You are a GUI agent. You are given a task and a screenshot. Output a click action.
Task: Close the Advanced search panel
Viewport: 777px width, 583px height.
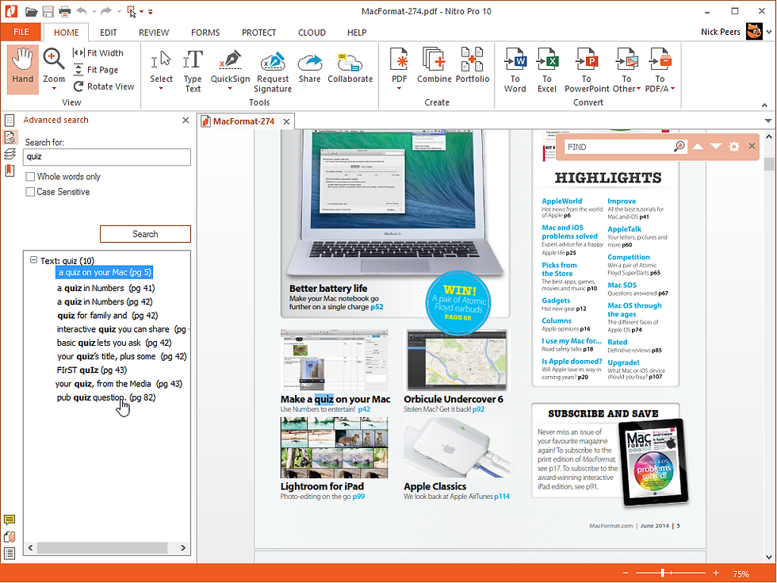point(186,120)
